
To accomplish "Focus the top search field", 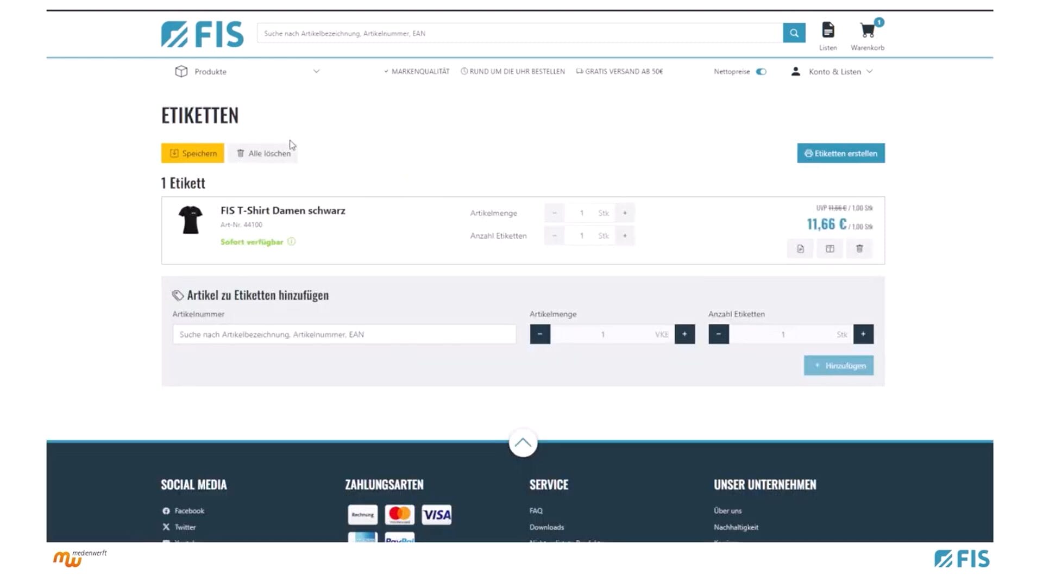I will click(x=520, y=33).
